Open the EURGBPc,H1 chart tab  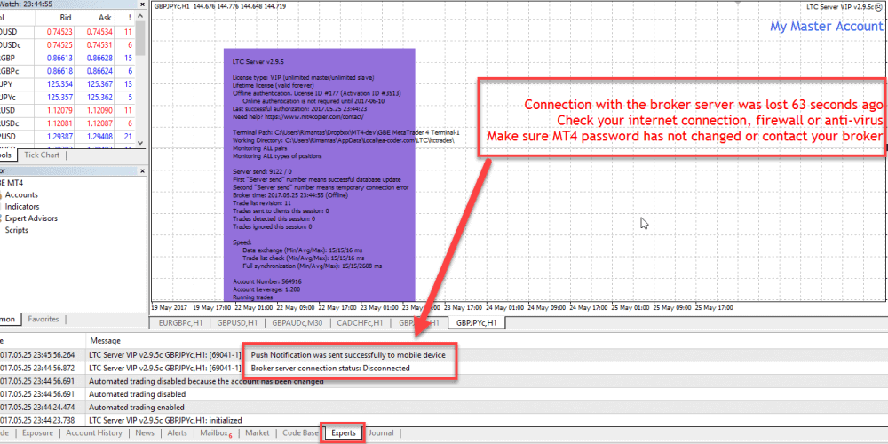click(x=180, y=323)
